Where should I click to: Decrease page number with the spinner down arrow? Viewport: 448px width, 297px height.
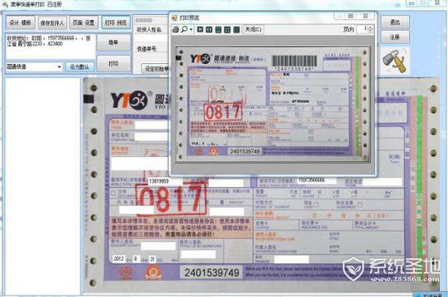coord(371,31)
